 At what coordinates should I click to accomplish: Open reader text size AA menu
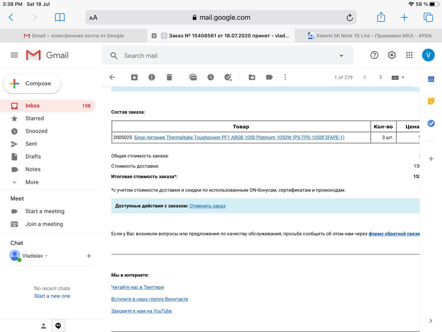[93, 18]
